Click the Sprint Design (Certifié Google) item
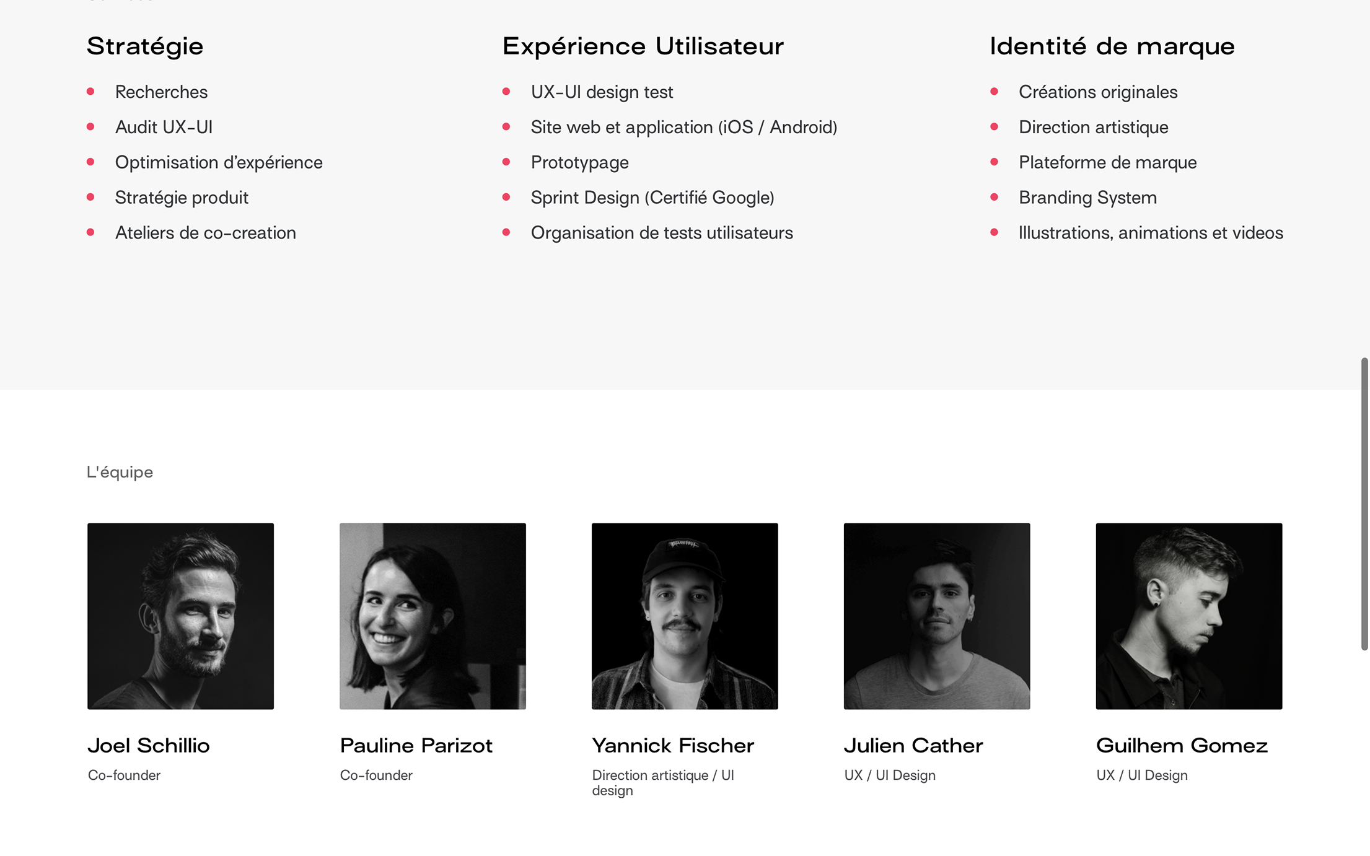 652,198
